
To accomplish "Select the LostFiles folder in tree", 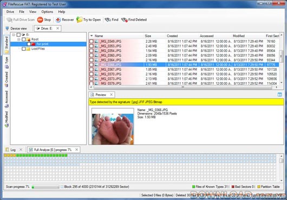I will [x=38, y=49].
